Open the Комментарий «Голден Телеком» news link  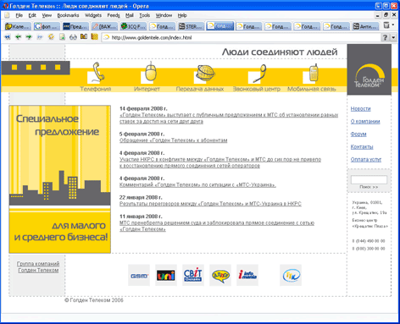(197, 184)
